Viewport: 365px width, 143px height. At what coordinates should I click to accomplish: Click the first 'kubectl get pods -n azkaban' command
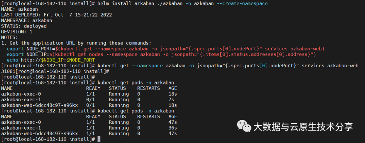pos(136,82)
